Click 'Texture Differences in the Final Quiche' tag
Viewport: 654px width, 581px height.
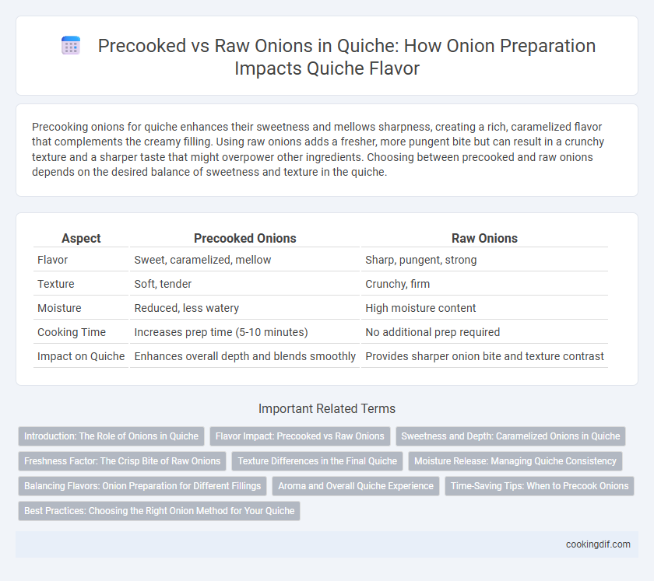[318, 461]
